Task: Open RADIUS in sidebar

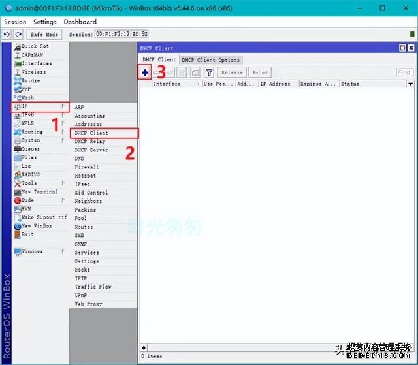Action: point(40,174)
